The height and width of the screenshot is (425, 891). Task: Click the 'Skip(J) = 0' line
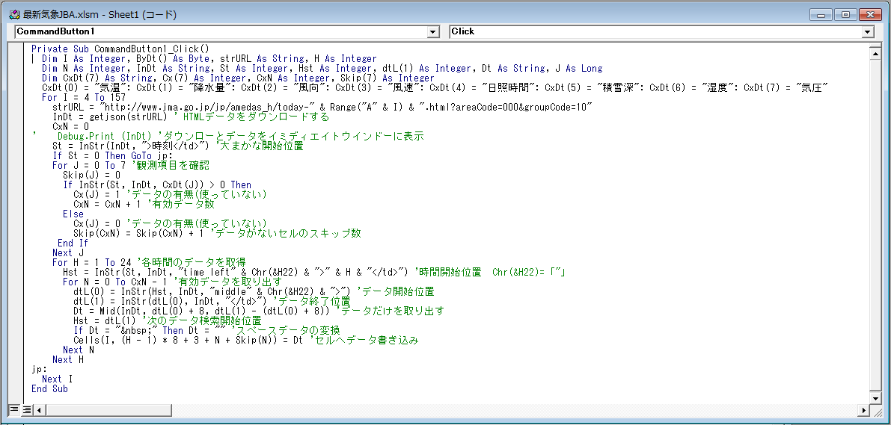(x=91, y=175)
